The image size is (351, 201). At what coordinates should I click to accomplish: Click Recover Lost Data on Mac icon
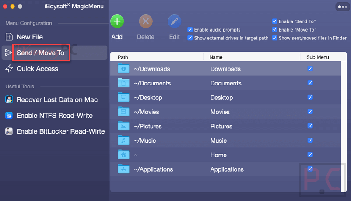9,99
